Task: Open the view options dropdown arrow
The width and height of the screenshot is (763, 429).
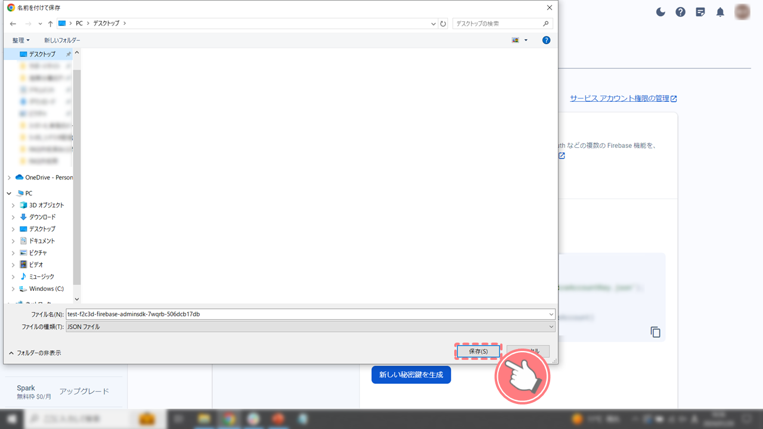Action: pos(526,40)
